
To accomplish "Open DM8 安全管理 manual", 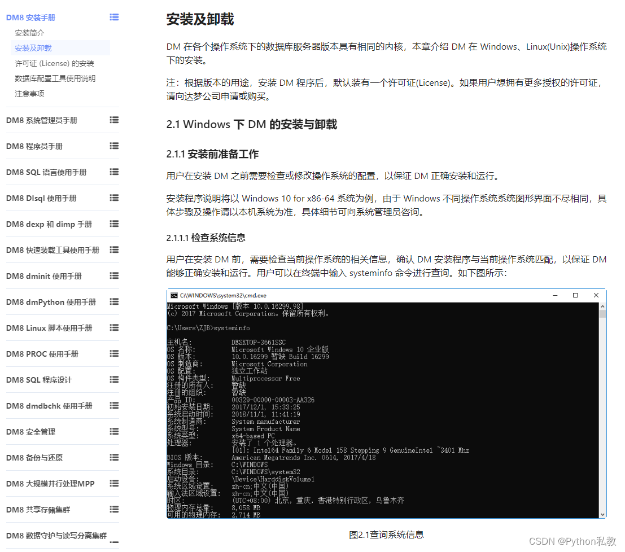I will tap(30, 432).
